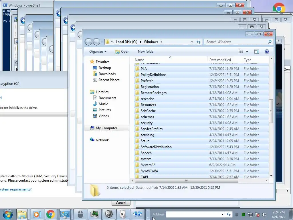Toggle the preview pane icon
This screenshot has height=220, width=293.
257,52
